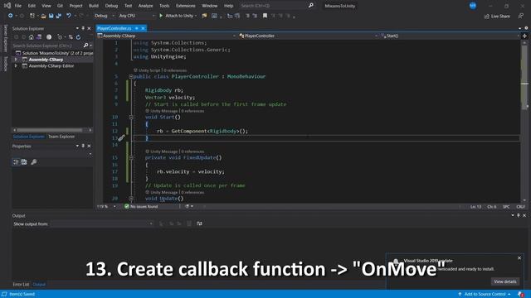Open the Toolbox side tab
This screenshot has height=298, width=531.
point(6,64)
